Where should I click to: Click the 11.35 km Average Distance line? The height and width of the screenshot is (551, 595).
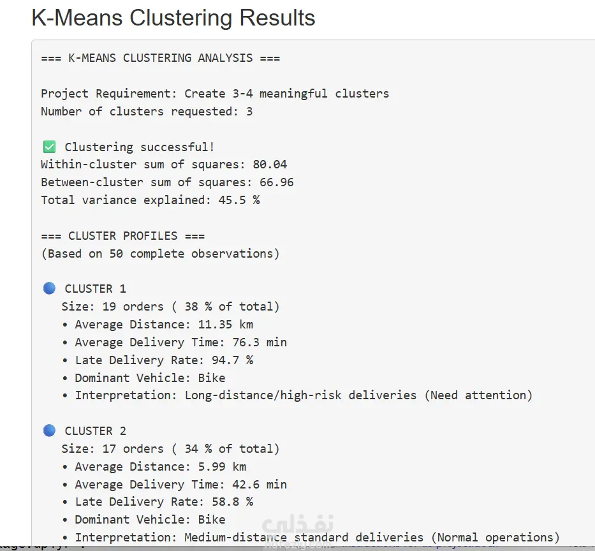(x=164, y=325)
